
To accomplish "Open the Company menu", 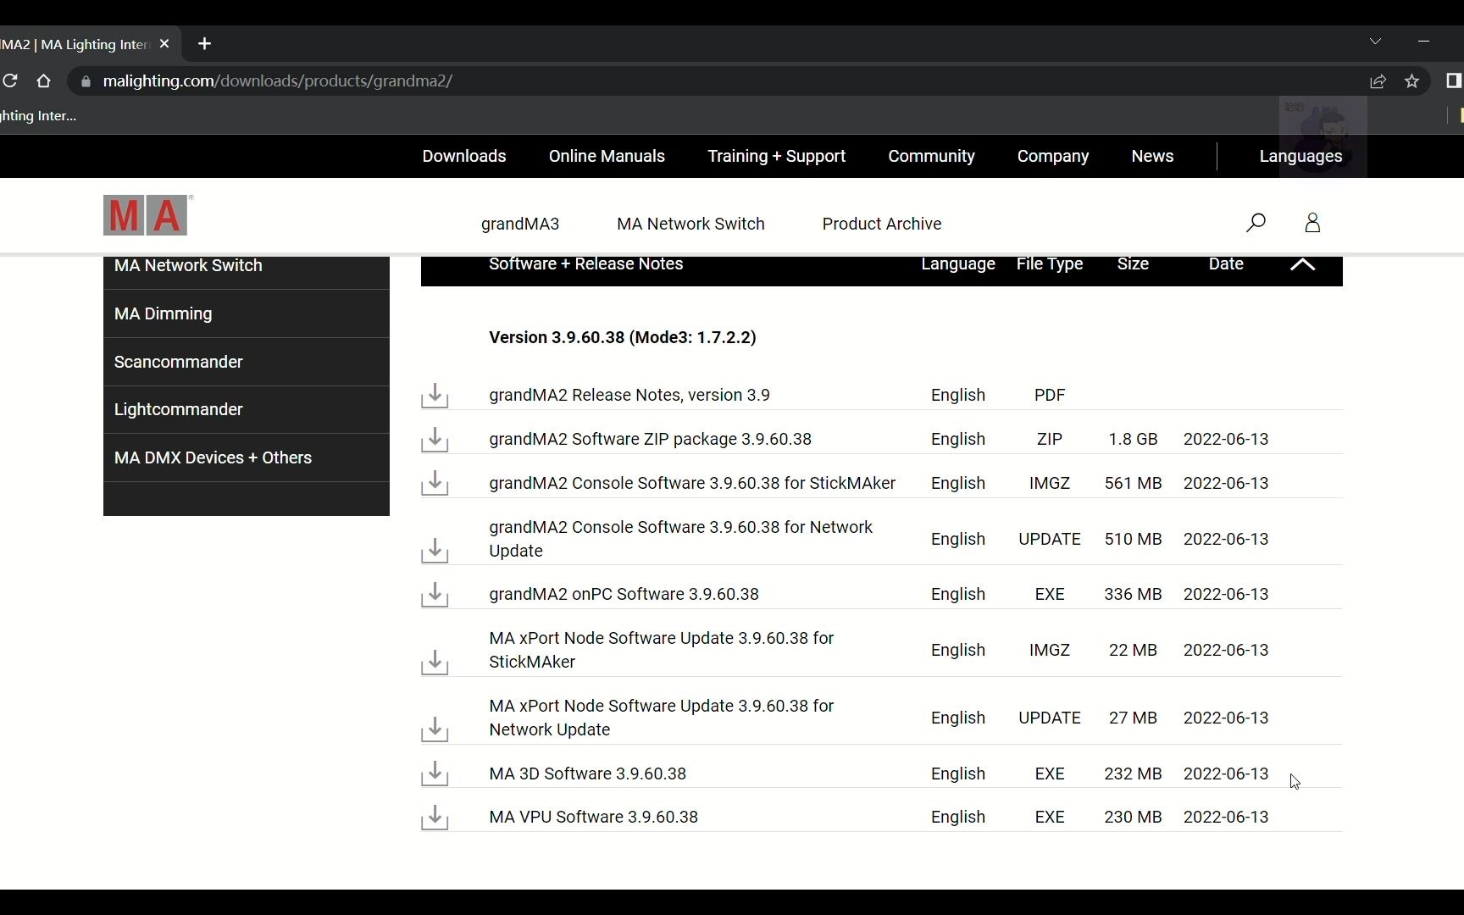I will (1053, 156).
